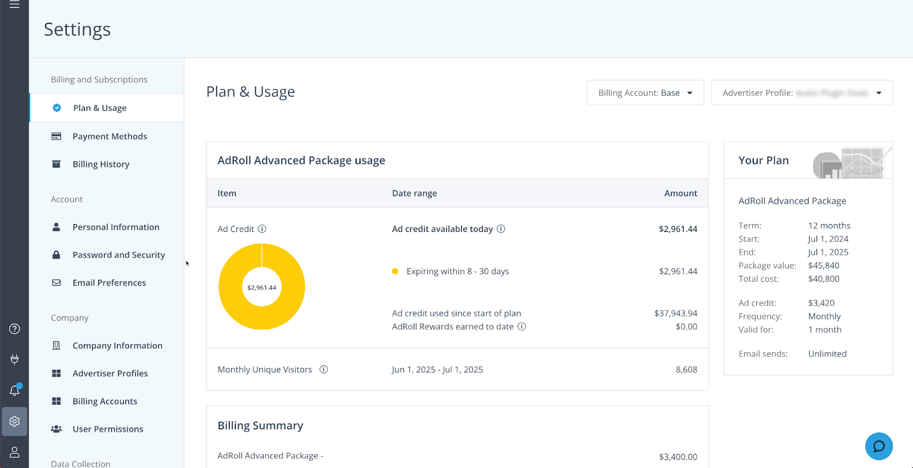Click info icon beside Monthly Unique Visitors
Screen dimensions: 913x468
pyautogui.click(x=324, y=369)
